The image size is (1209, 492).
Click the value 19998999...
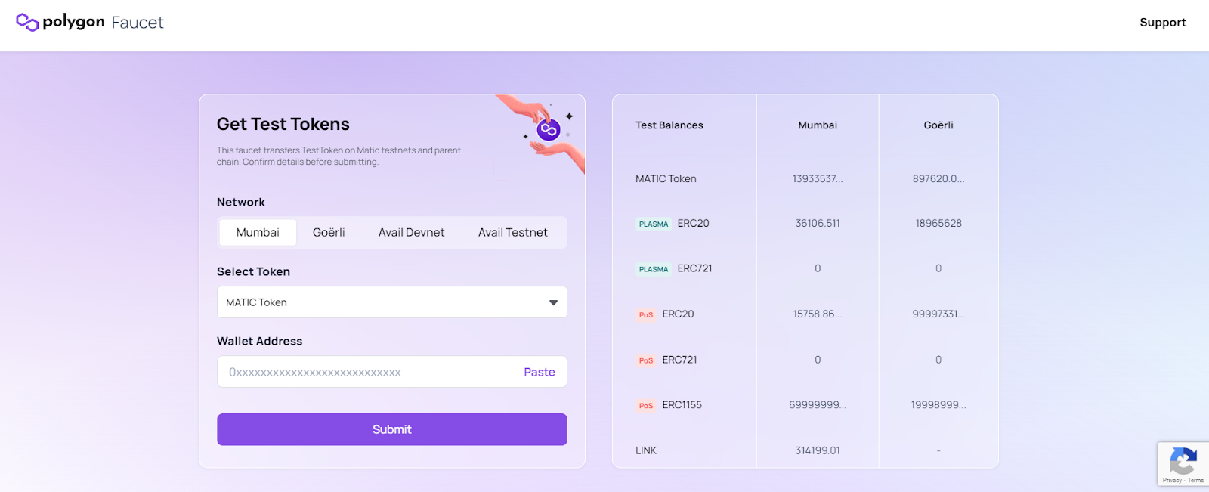click(938, 405)
